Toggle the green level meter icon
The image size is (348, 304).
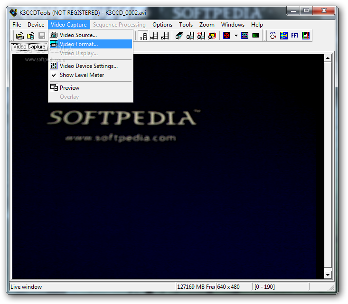[256, 36]
